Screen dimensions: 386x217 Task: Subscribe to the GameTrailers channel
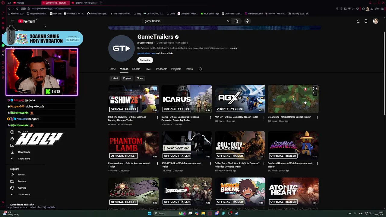[145, 60]
